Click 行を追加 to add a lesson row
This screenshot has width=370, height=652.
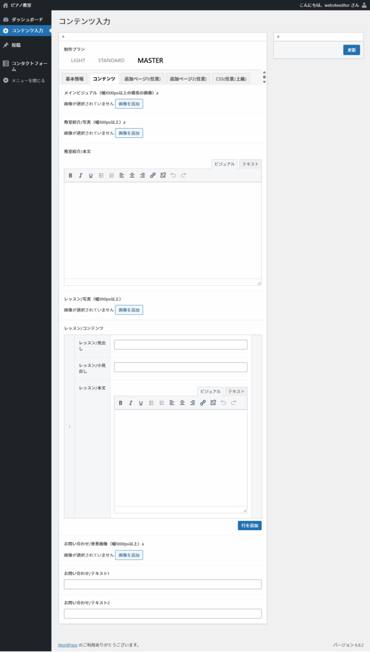250,525
